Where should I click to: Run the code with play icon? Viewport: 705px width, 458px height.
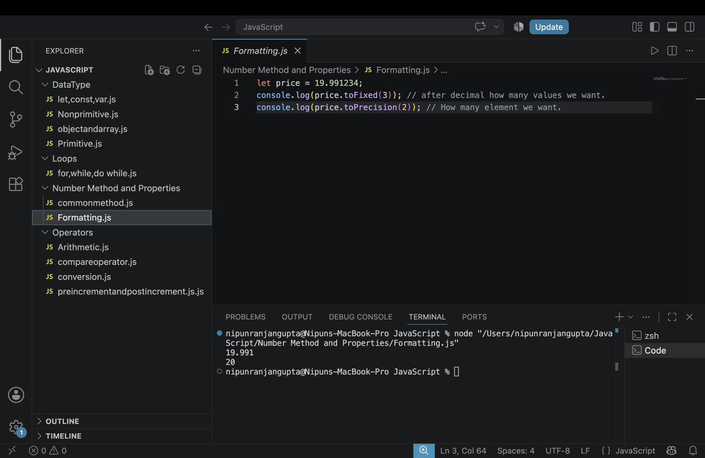[x=654, y=51]
